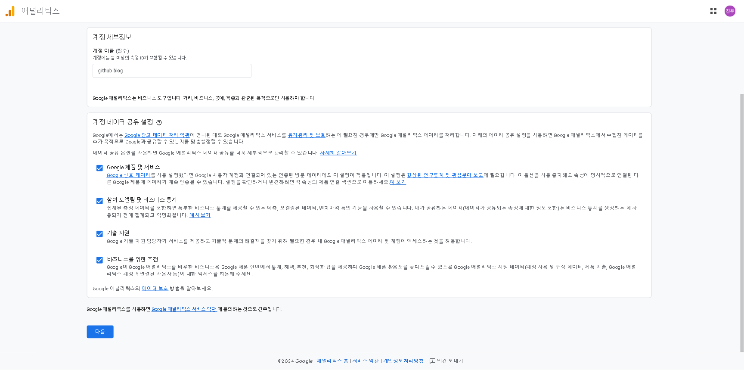The height and width of the screenshot is (370, 744).
Task: Click the vertical page scrollbar
Action: tap(741, 223)
